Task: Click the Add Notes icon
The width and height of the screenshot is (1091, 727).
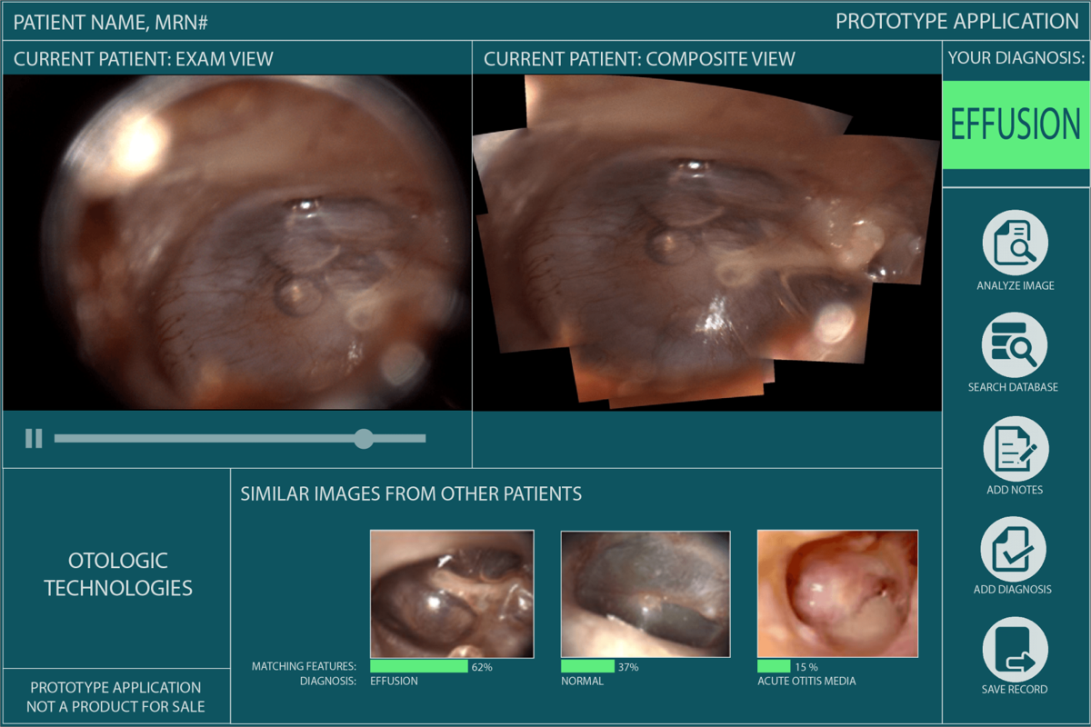Action: (1015, 449)
